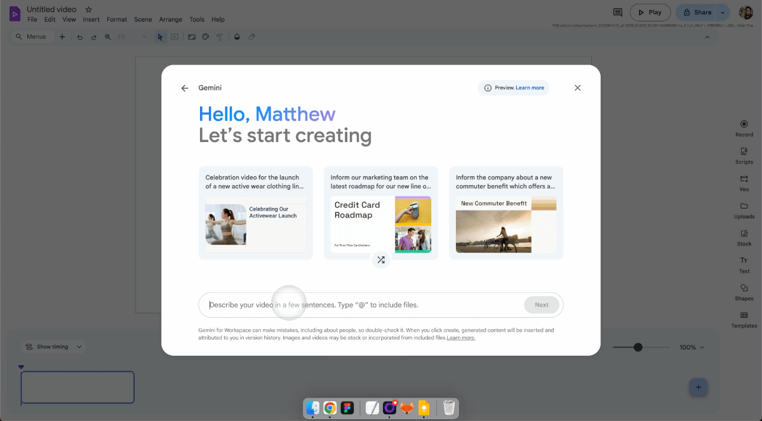The height and width of the screenshot is (421, 762).
Task: Open the Uploads folder panel
Action: 744,210
